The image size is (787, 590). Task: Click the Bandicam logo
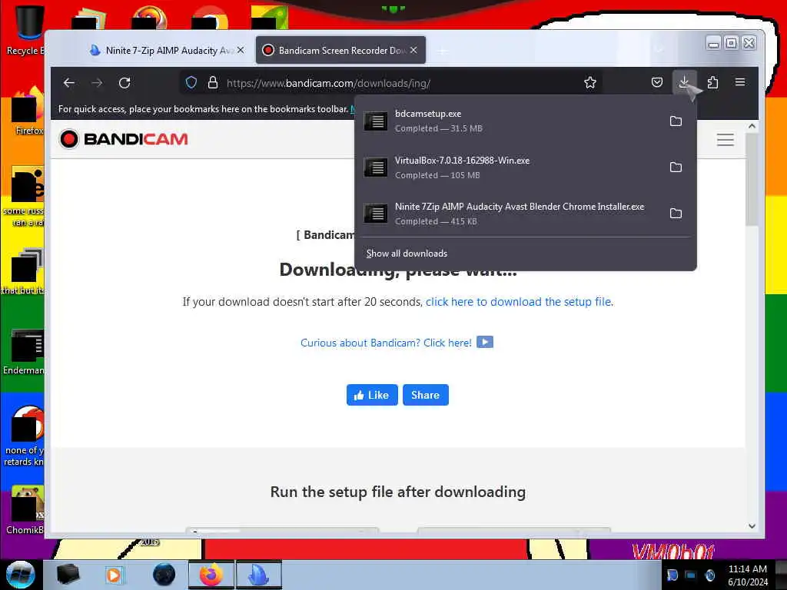(x=124, y=139)
